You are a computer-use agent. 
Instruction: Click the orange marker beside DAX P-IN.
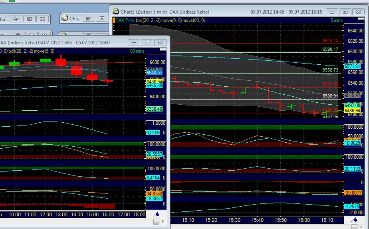(114, 20)
